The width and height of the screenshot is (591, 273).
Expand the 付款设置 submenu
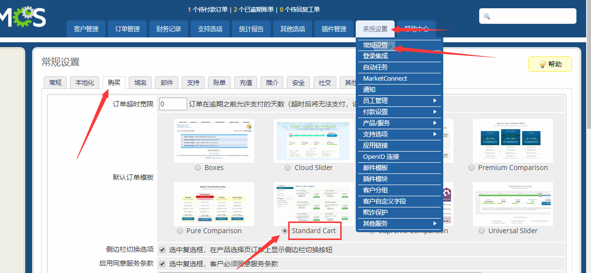[x=400, y=112]
